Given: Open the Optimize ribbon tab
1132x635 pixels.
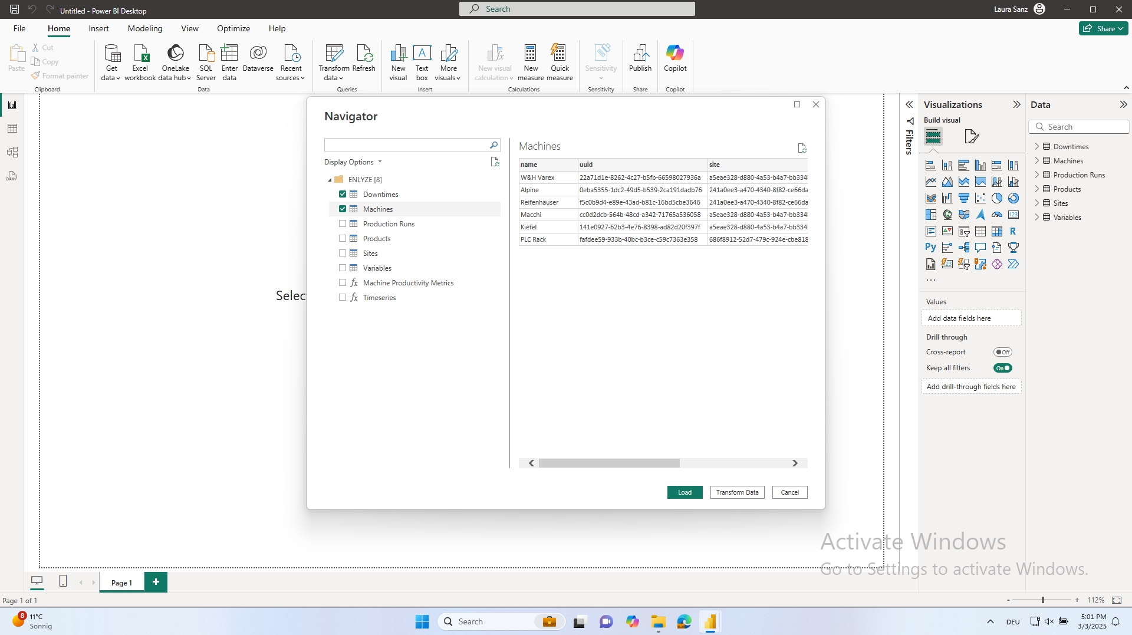Looking at the screenshot, I should [233, 28].
